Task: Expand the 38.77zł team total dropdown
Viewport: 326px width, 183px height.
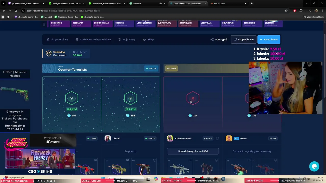Action: tap(151, 69)
